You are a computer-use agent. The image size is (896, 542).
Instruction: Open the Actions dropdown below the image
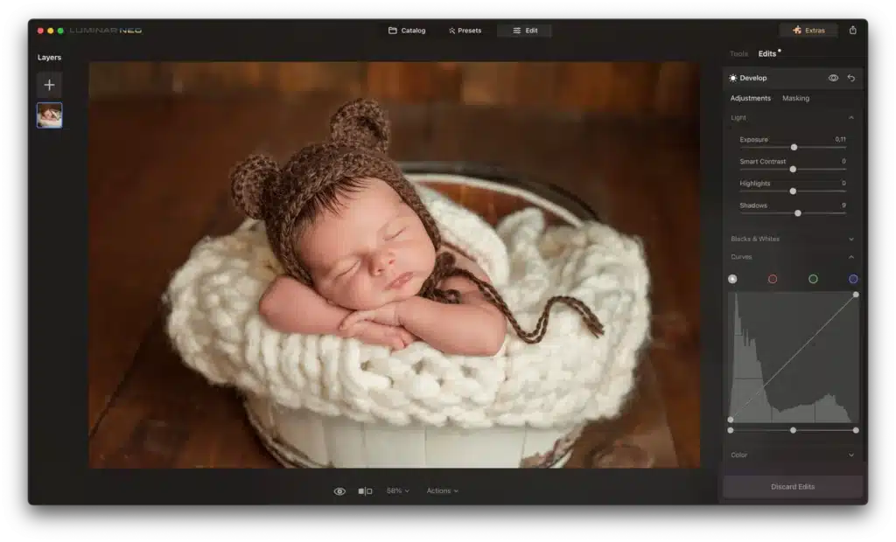tap(443, 490)
